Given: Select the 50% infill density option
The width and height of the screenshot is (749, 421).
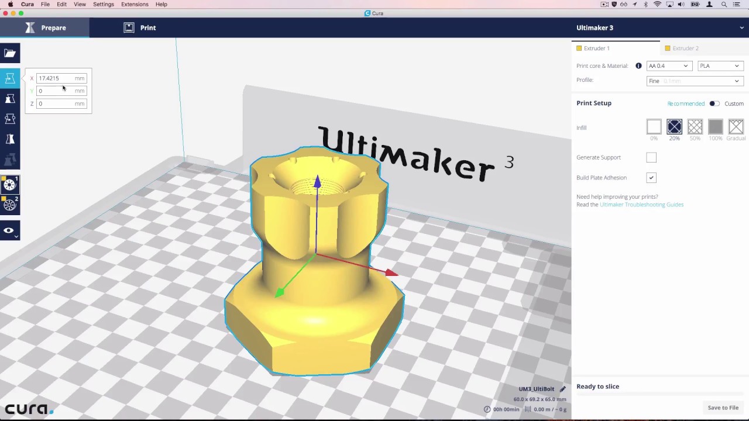Looking at the screenshot, I should pos(695,126).
